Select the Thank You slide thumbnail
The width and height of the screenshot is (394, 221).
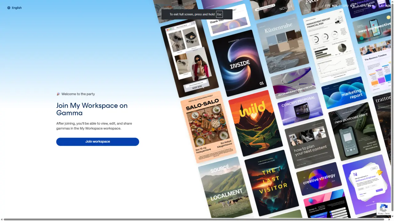coord(229,21)
